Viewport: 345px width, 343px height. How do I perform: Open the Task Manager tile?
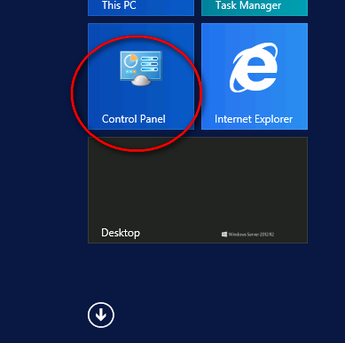pyautogui.click(x=255, y=8)
